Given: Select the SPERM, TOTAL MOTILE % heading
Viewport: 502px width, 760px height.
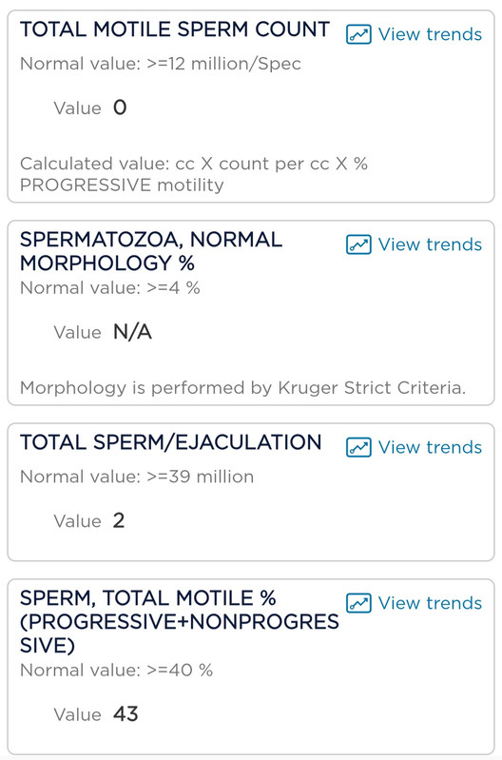Looking at the screenshot, I should click(x=180, y=622).
